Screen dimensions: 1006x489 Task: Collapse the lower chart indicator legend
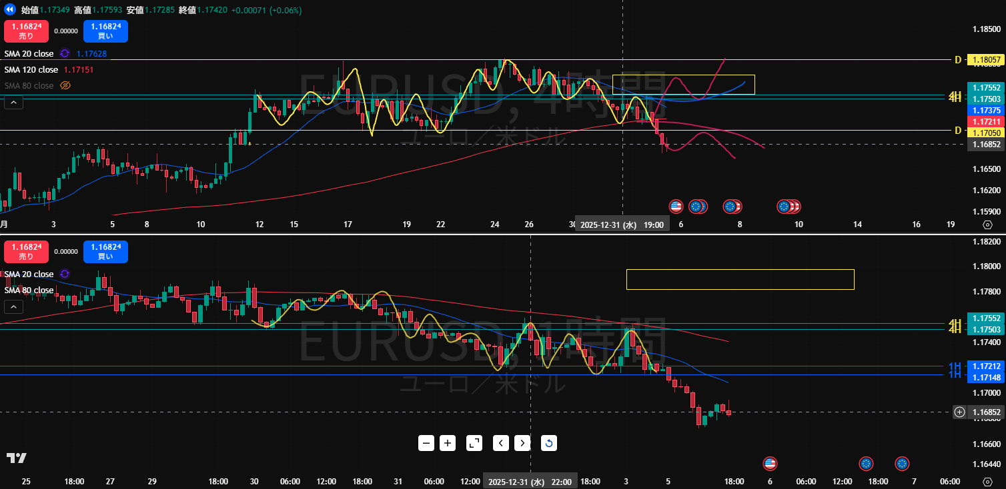point(13,307)
